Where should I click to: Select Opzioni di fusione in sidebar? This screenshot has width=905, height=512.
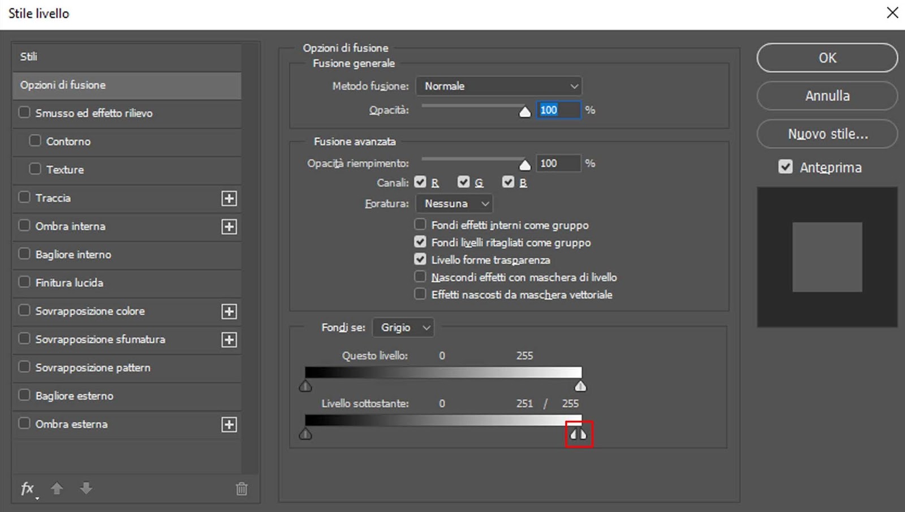[x=127, y=85]
